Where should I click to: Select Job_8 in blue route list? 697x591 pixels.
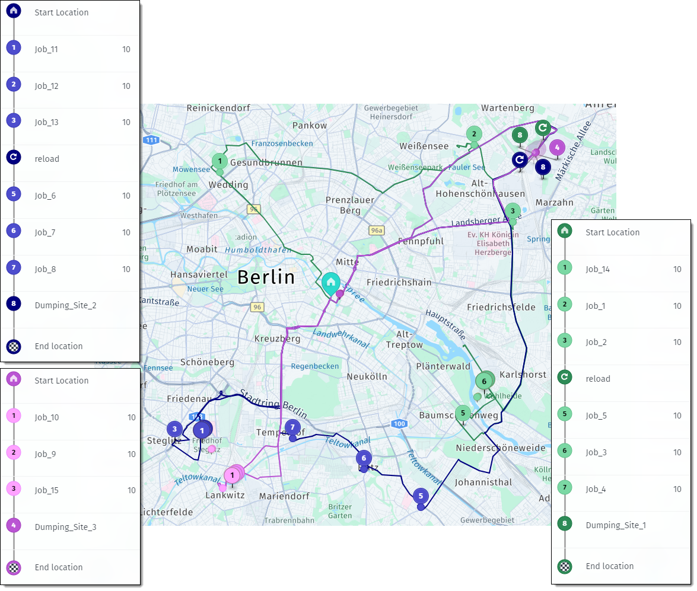pos(70,269)
